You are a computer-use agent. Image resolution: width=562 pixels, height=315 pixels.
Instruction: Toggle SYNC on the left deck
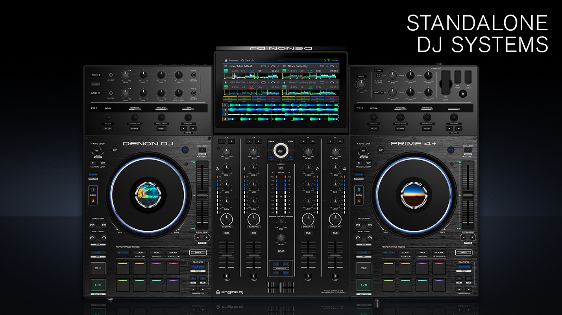tap(98, 252)
